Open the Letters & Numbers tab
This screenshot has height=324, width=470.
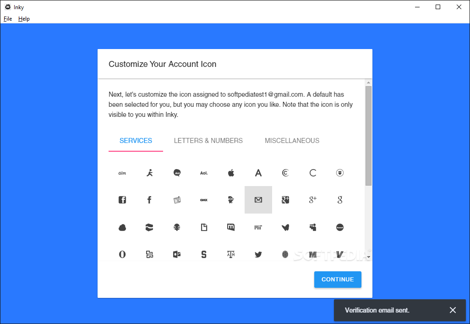[208, 140]
